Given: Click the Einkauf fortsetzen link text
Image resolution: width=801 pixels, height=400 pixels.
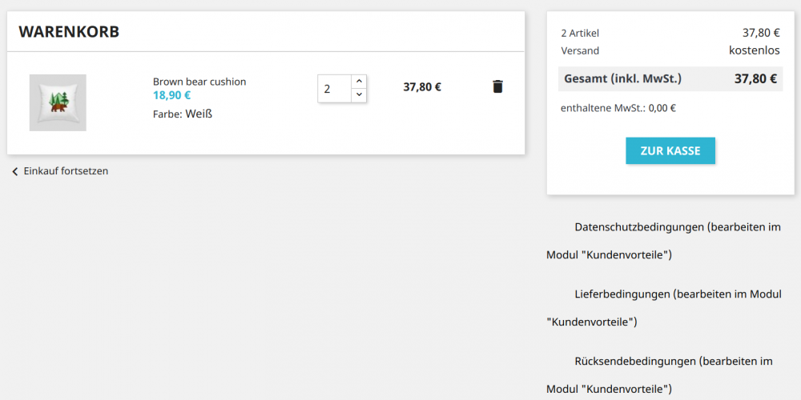Looking at the screenshot, I should click(x=66, y=171).
